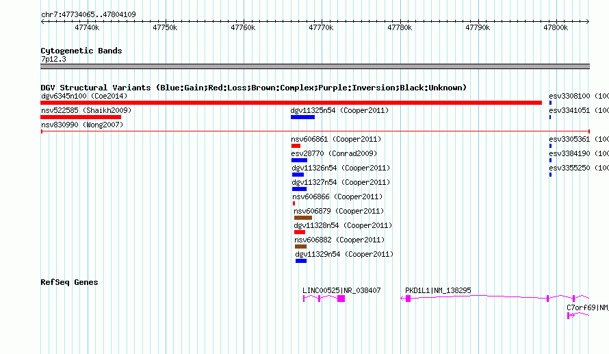Click the esv3355250 small blue marker
The width and height of the screenshot is (609, 354).
coord(550,175)
